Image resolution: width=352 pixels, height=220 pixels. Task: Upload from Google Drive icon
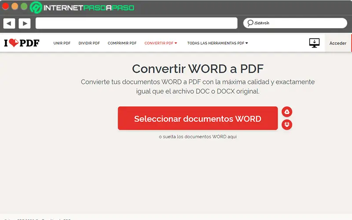pyautogui.click(x=287, y=112)
